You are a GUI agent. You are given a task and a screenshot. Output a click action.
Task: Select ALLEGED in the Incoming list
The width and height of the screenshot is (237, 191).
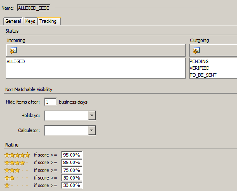pos(16,61)
